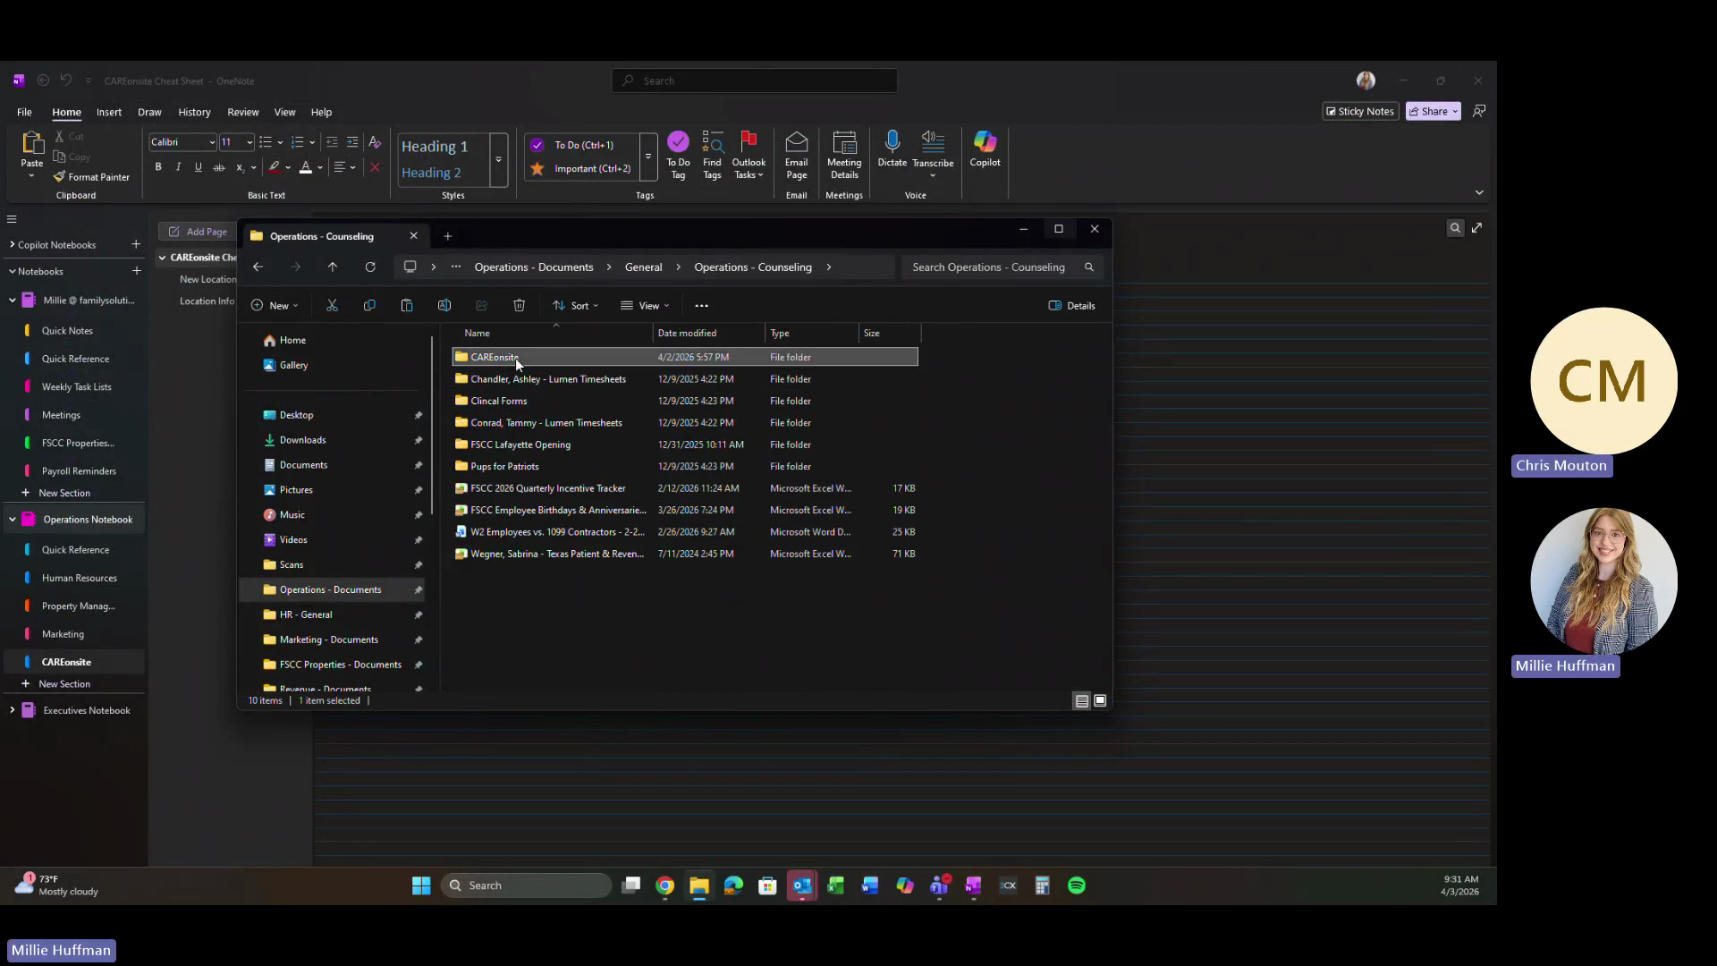Click the Windows Start button
The width and height of the screenshot is (1717, 966).
421,885
